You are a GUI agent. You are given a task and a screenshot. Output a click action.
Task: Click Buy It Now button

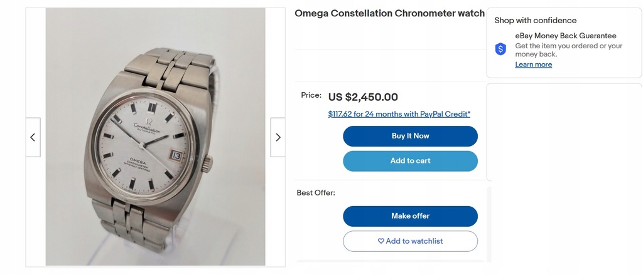pos(410,137)
